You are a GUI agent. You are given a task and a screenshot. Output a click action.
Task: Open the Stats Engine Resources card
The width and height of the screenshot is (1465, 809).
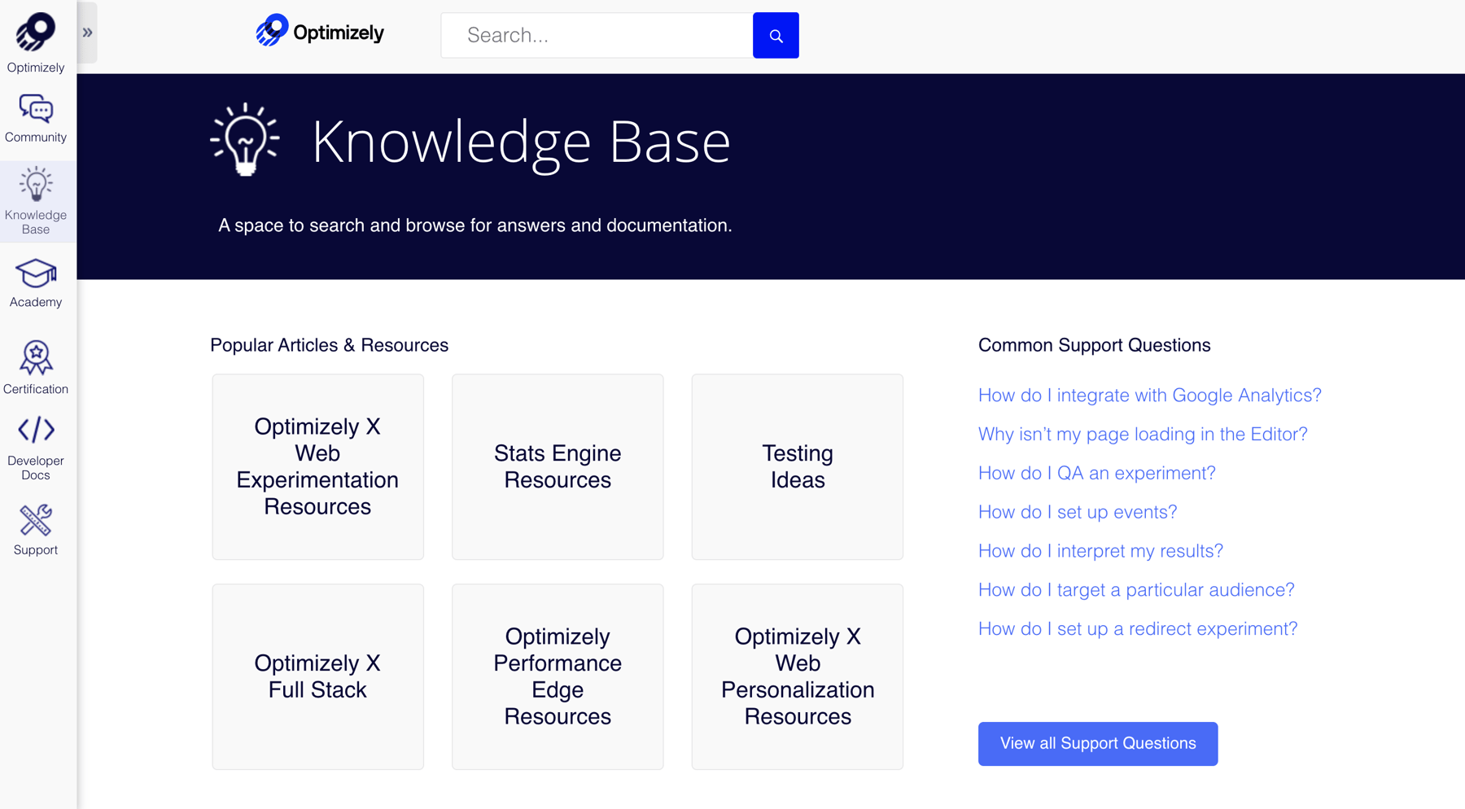[x=557, y=466]
